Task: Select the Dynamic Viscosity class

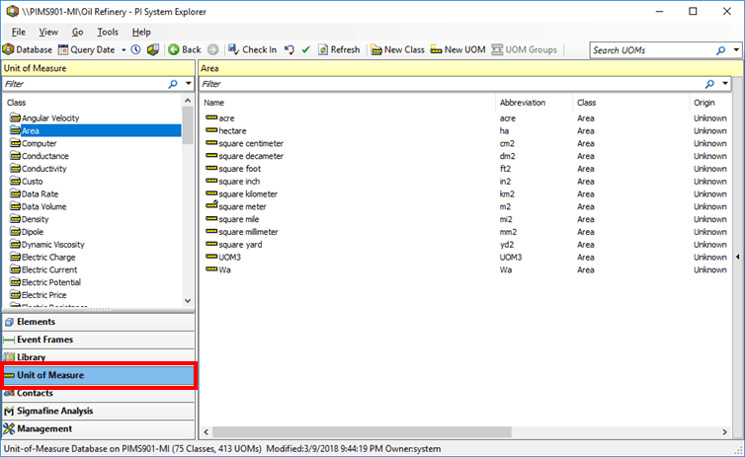Action: coord(52,245)
